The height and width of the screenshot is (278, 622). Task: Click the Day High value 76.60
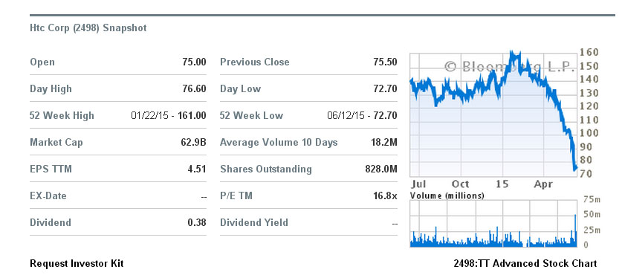coord(195,89)
